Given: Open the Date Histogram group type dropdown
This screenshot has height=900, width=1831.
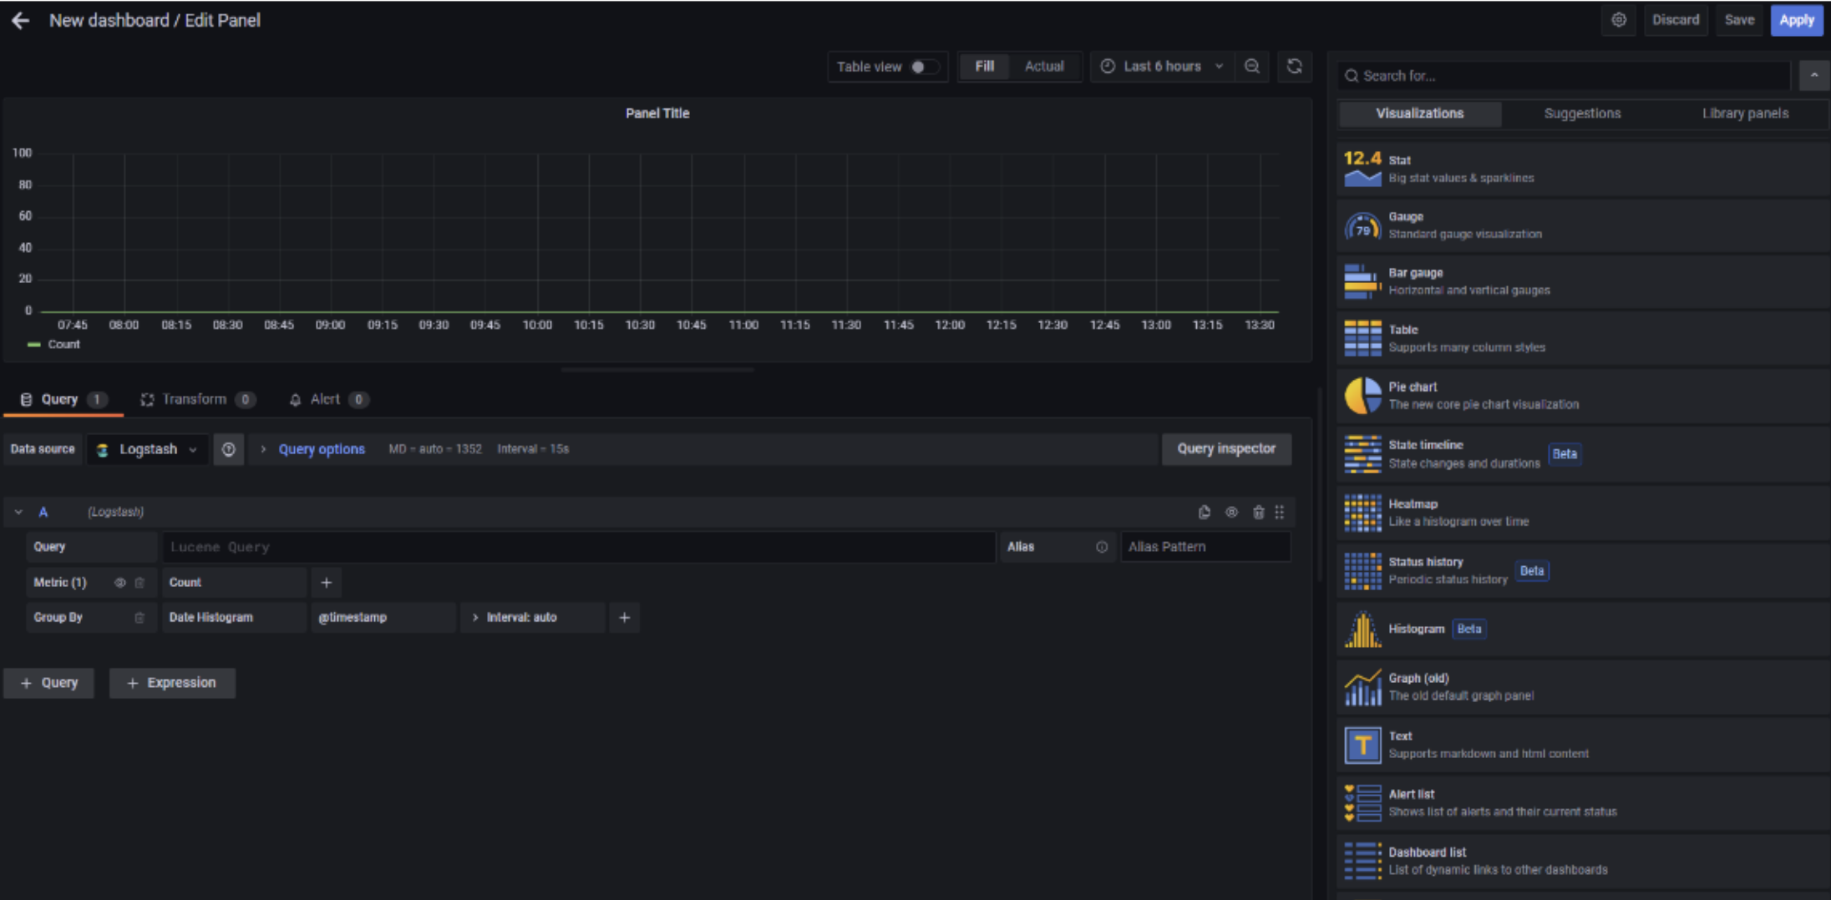Looking at the screenshot, I should pos(234,618).
